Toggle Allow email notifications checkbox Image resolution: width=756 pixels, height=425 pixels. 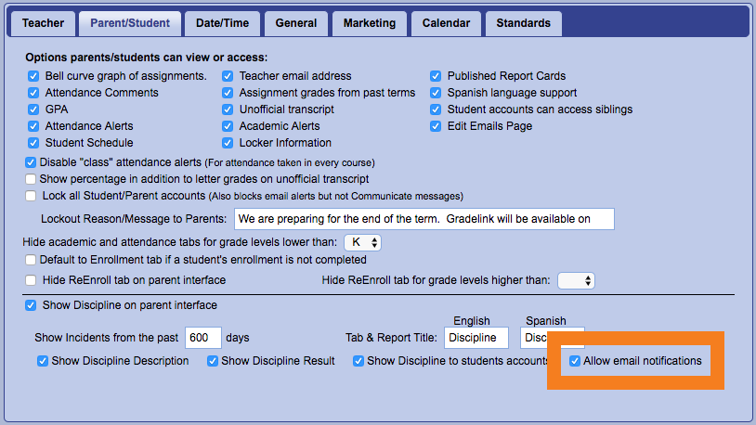(x=576, y=361)
